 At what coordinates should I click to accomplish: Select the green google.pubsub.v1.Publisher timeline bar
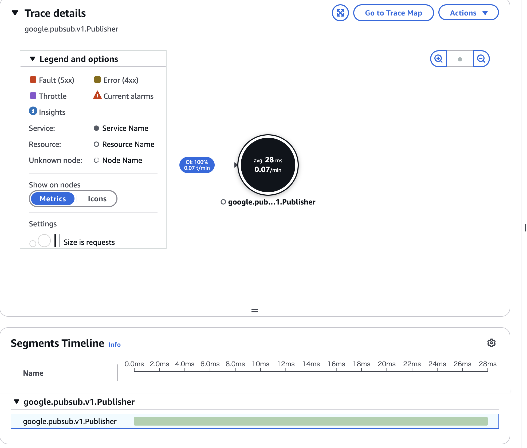coord(310,421)
